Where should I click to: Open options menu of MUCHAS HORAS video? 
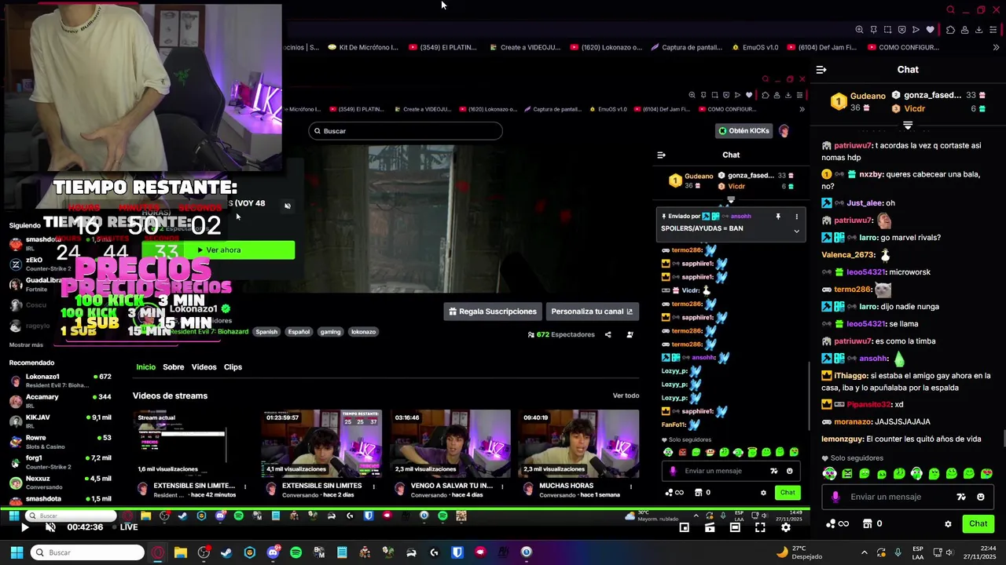631,487
